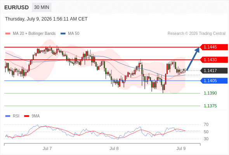Click the RSI 70 level label
The image size is (229, 155).
[206, 124]
